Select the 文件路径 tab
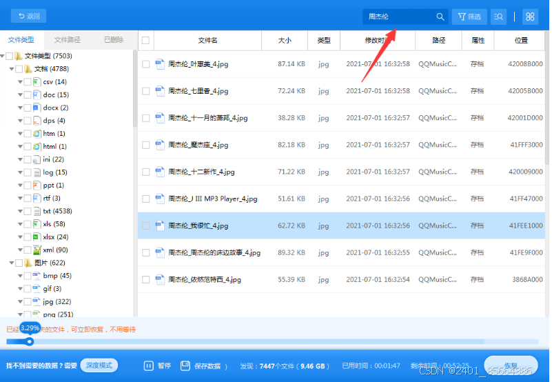552x382 pixels. [x=68, y=40]
